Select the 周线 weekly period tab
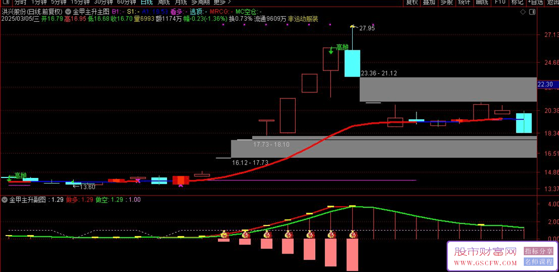559x272 pixels. (x=164, y=2)
